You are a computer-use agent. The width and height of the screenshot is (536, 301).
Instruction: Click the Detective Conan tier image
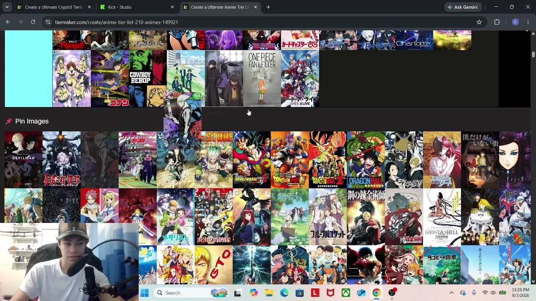tap(110, 79)
